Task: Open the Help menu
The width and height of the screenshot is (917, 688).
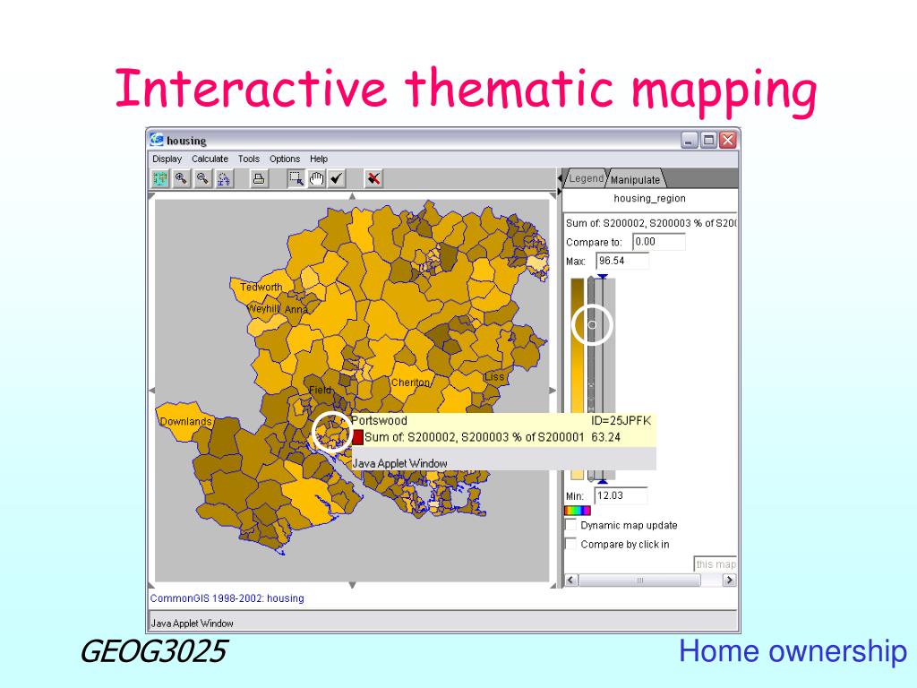Action: click(319, 159)
